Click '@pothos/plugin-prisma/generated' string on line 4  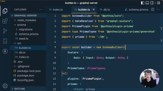point(131,32)
